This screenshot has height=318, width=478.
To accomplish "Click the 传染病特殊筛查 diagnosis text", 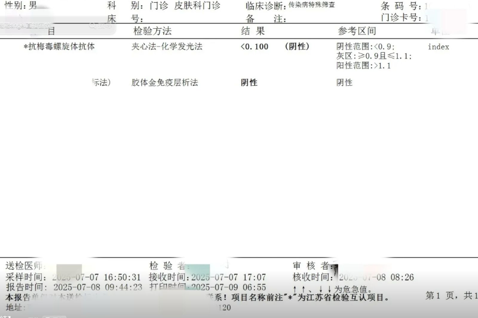I will pyautogui.click(x=312, y=5).
